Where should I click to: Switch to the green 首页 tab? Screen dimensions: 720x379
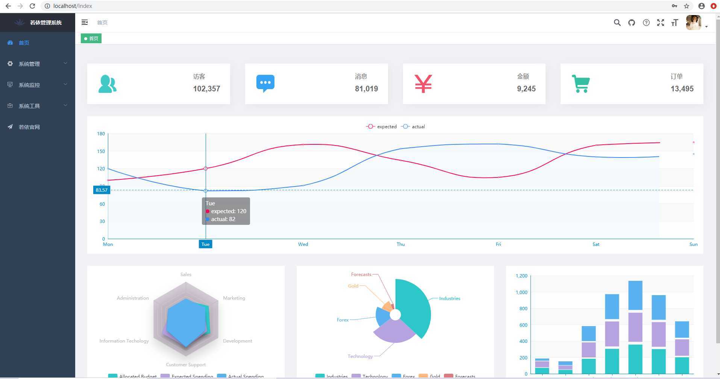(91, 38)
